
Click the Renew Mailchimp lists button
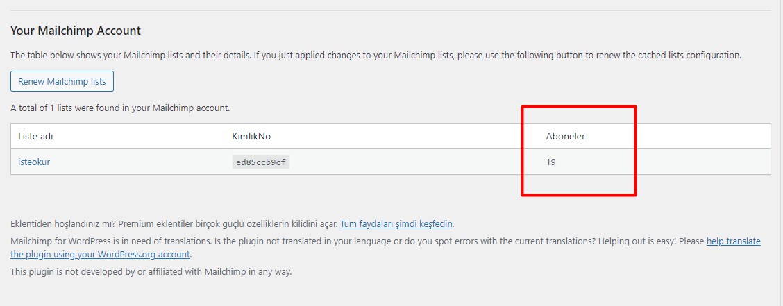(x=62, y=81)
